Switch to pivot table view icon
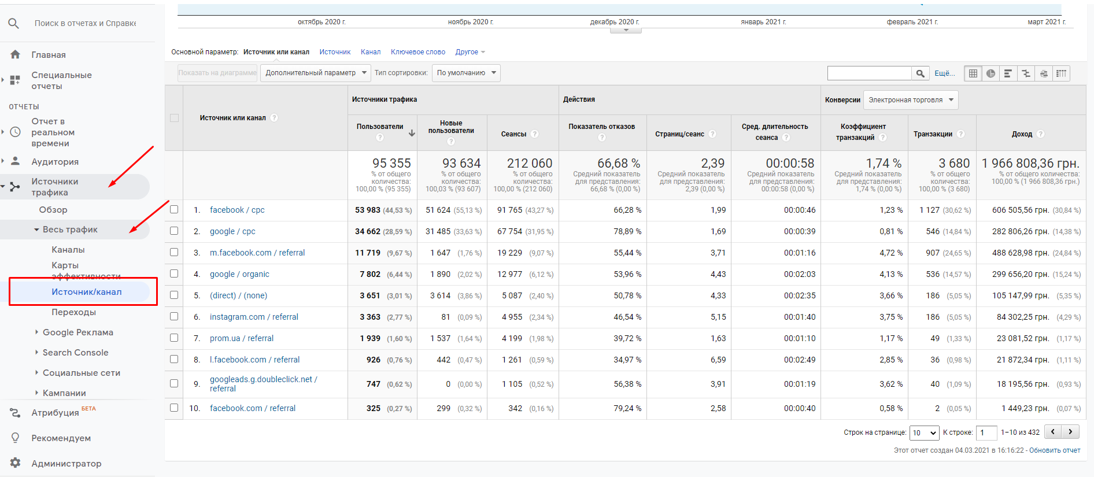 pos(1061,73)
